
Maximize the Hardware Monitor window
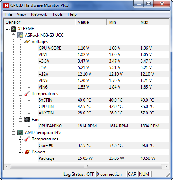(x=148, y=4)
